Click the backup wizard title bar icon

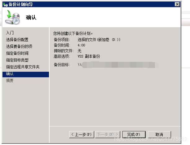pos(6,4)
